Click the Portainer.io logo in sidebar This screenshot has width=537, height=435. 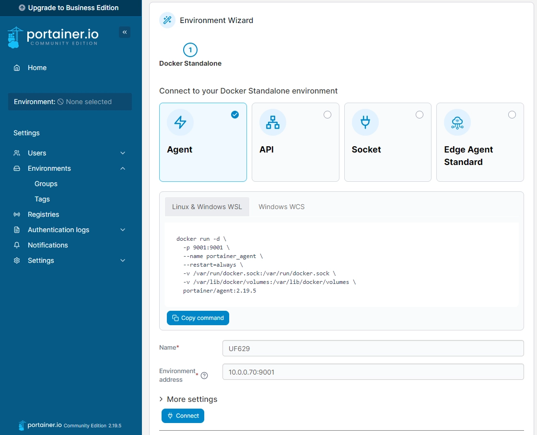pyautogui.click(x=53, y=37)
